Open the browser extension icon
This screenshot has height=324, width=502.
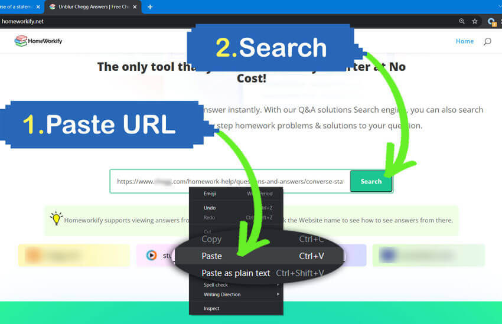tap(491, 21)
